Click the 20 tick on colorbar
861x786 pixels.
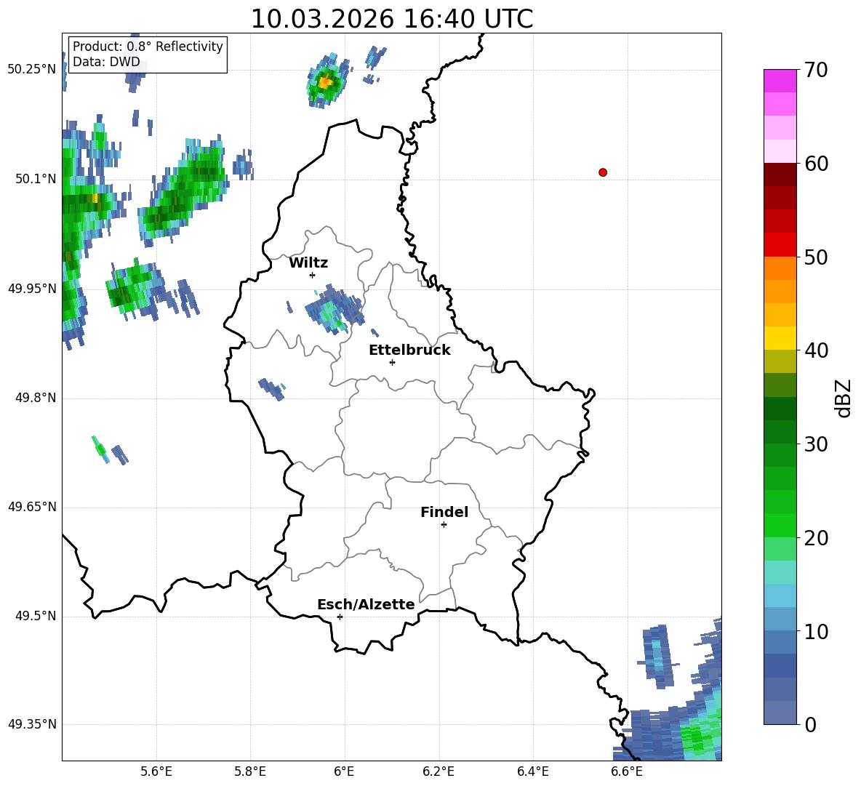pyautogui.click(x=815, y=538)
